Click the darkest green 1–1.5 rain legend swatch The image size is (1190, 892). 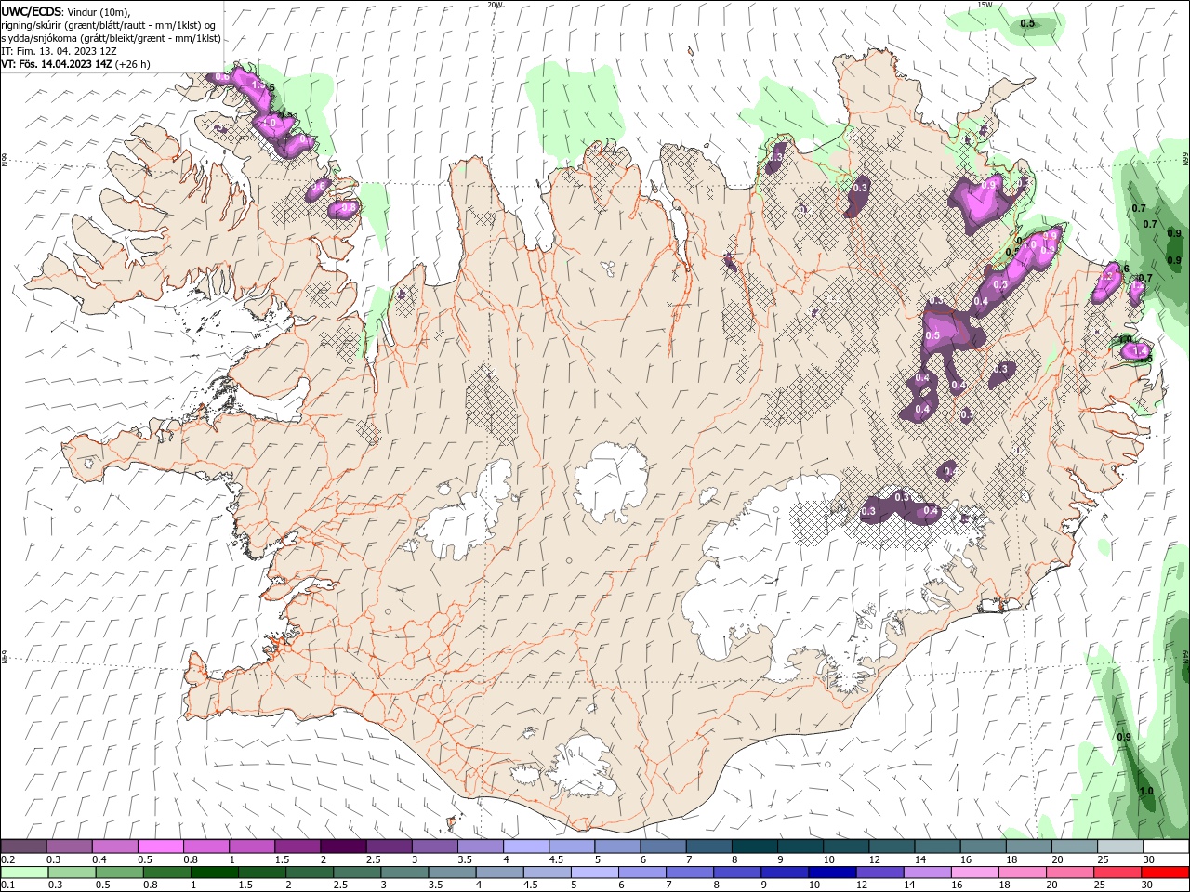214,872
